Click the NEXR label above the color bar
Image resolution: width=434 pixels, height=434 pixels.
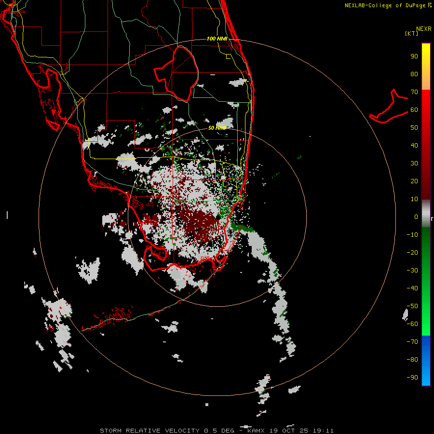pyautogui.click(x=424, y=29)
